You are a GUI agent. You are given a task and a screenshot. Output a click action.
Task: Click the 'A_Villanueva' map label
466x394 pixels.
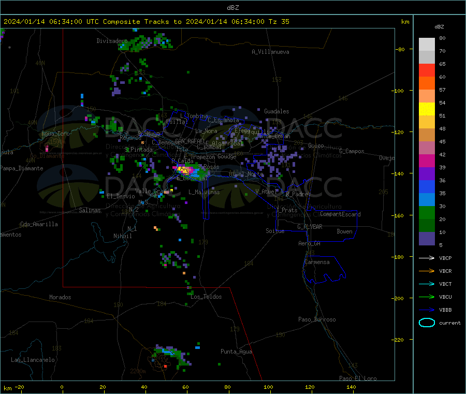click(x=270, y=52)
